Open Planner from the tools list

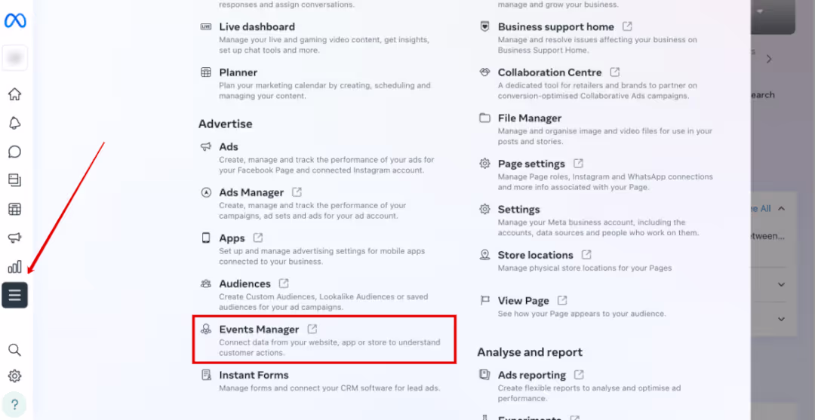click(238, 72)
